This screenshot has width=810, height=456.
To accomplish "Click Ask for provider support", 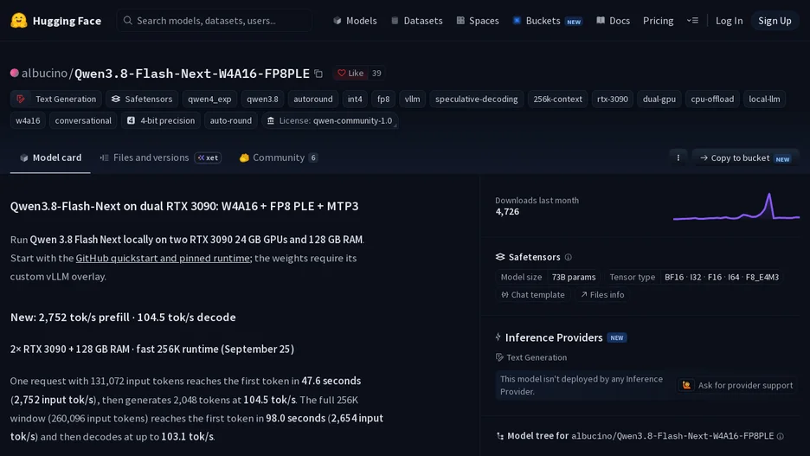I will tap(737, 385).
